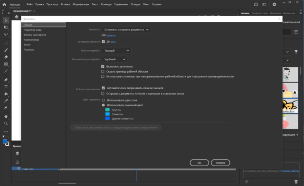Select the Text tool
This screenshot has height=186, width=304.
(x=6, y=87)
